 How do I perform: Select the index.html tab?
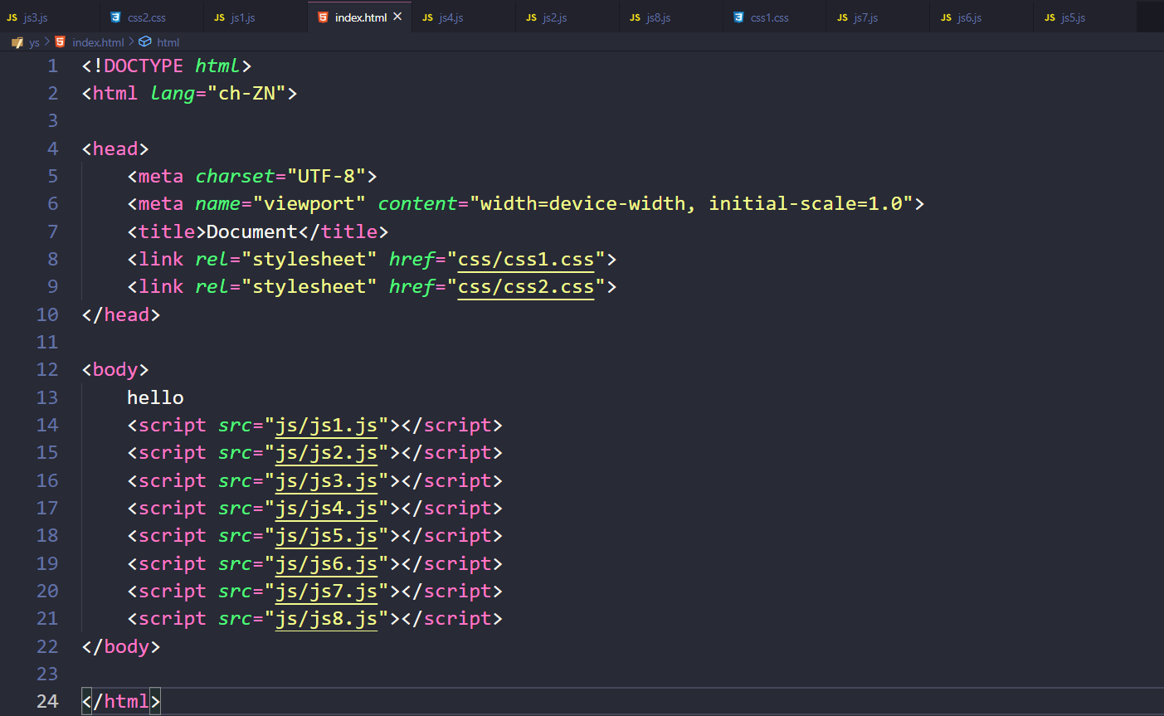[x=360, y=17]
